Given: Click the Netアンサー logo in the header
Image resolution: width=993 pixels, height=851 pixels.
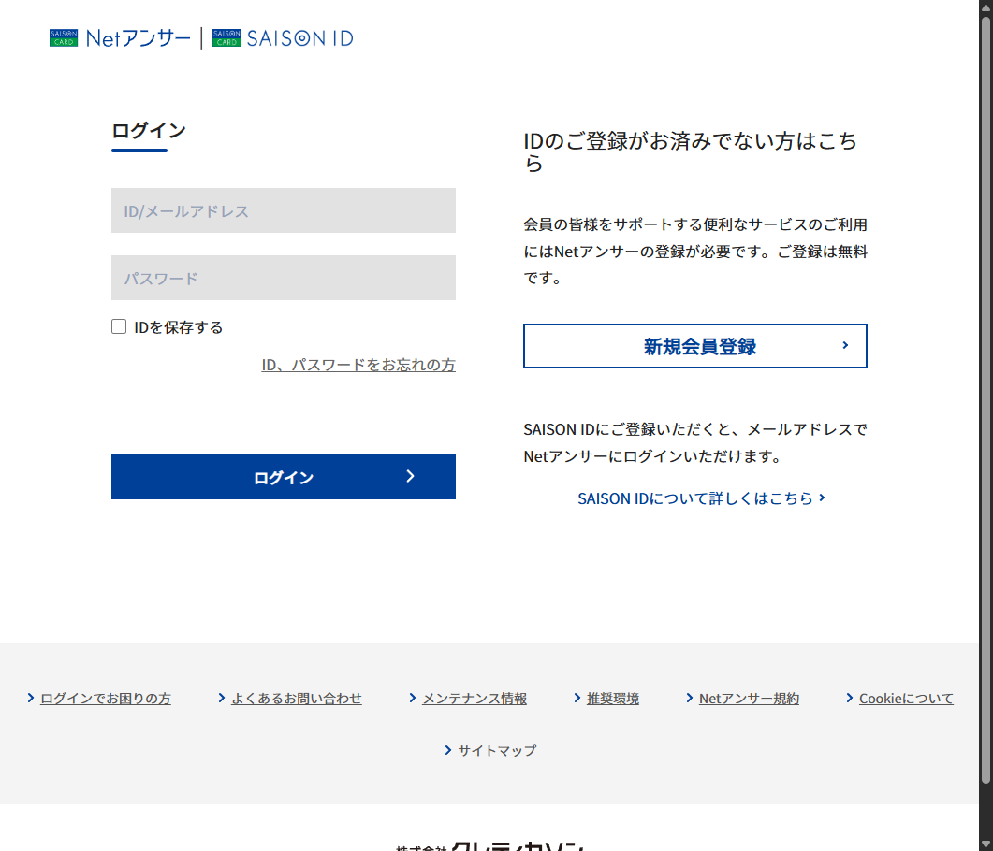Looking at the screenshot, I should tap(120, 38).
